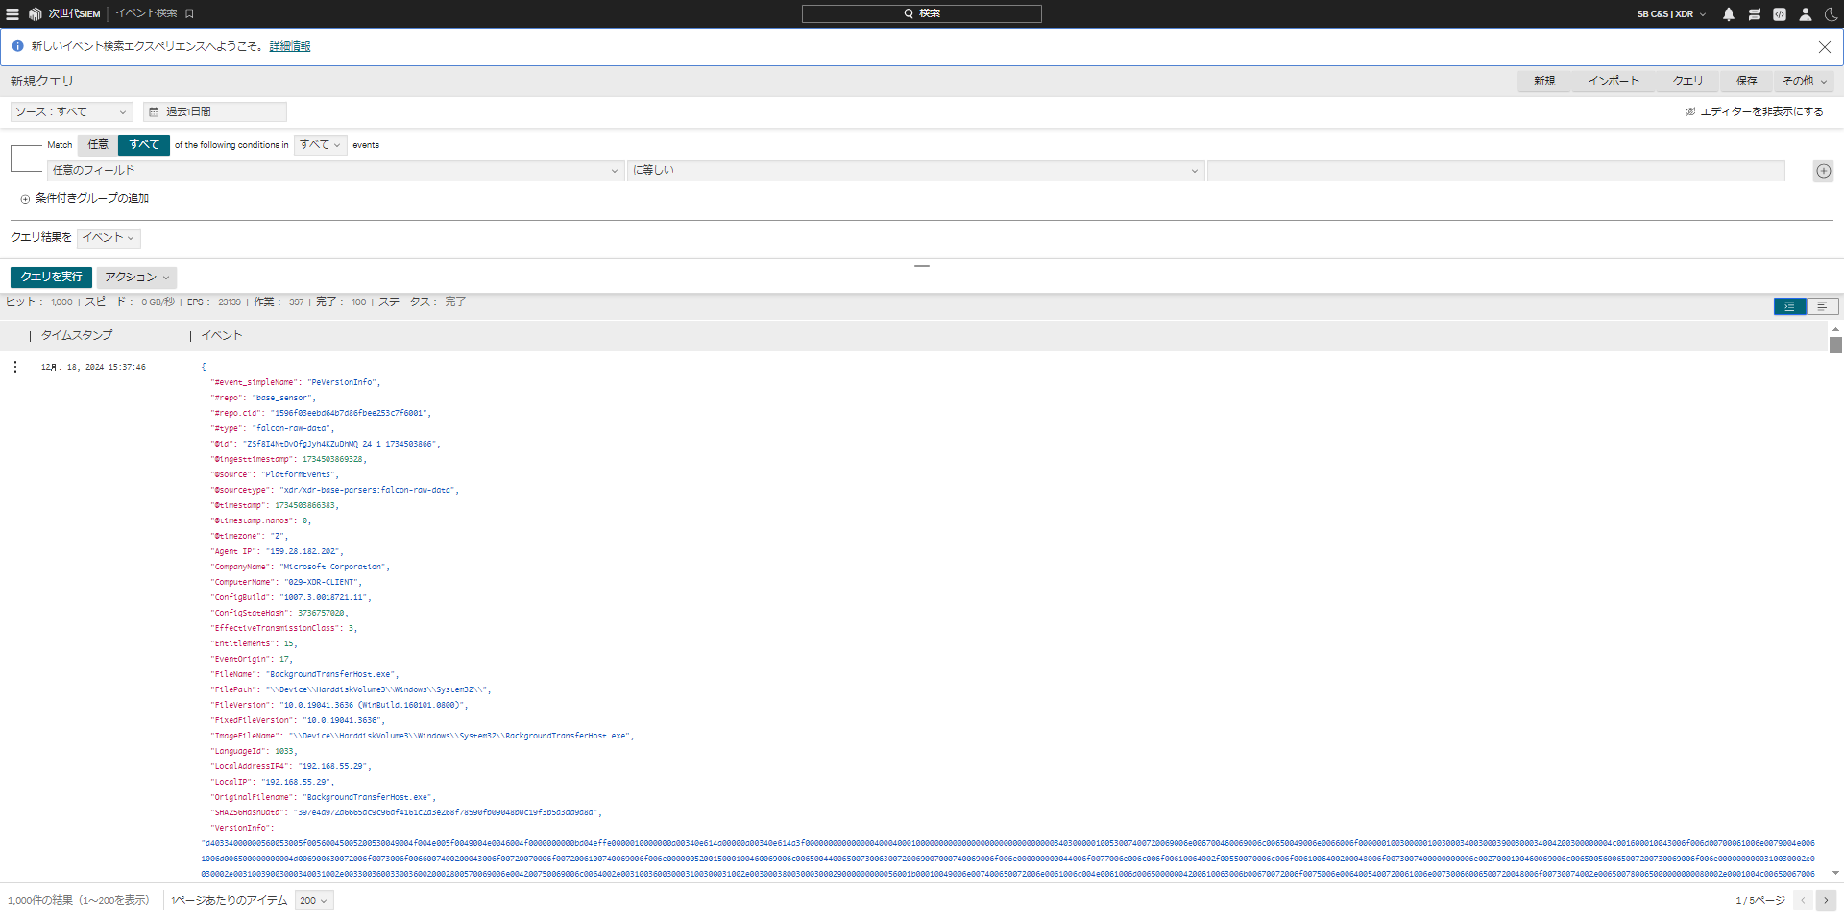The height and width of the screenshot is (919, 1844).
Task: Click the クエリ button in the toolbar
Action: point(1687,82)
